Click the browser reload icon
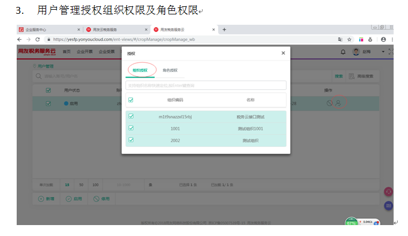The width and height of the screenshot is (408, 236). (x=38, y=39)
